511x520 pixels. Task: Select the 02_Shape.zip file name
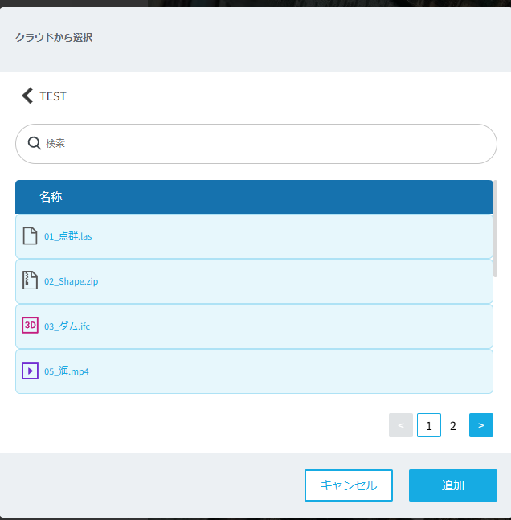click(72, 281)
